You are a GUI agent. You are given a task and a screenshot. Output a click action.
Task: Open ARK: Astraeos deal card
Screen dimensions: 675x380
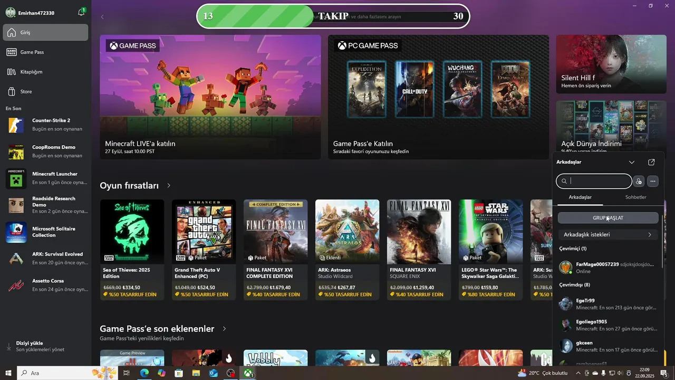click(x=347, y=250)
